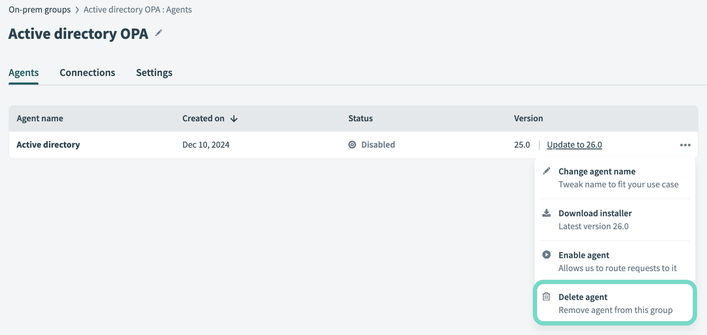Click the Agent name column header
The width and height of the screenshot is (707, 335).
pyautogui.click(x=40, y=118)
